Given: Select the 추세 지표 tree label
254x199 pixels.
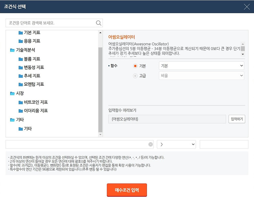Looking at the screenshot, I should 32,76.
